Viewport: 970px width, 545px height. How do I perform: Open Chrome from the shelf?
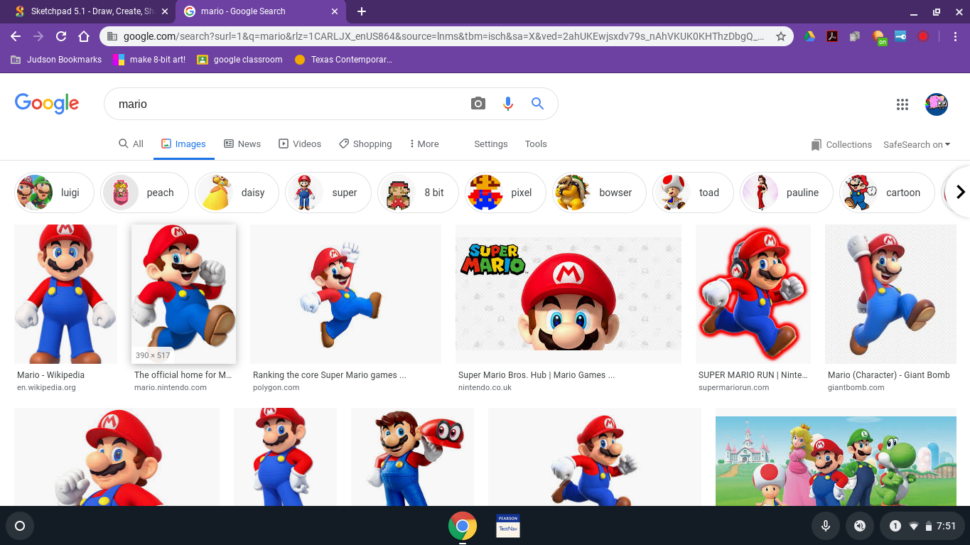pos(462,526)
